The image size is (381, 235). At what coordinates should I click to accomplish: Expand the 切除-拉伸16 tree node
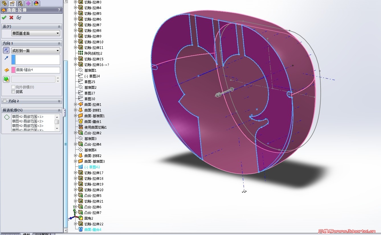(x=76, y=65)
